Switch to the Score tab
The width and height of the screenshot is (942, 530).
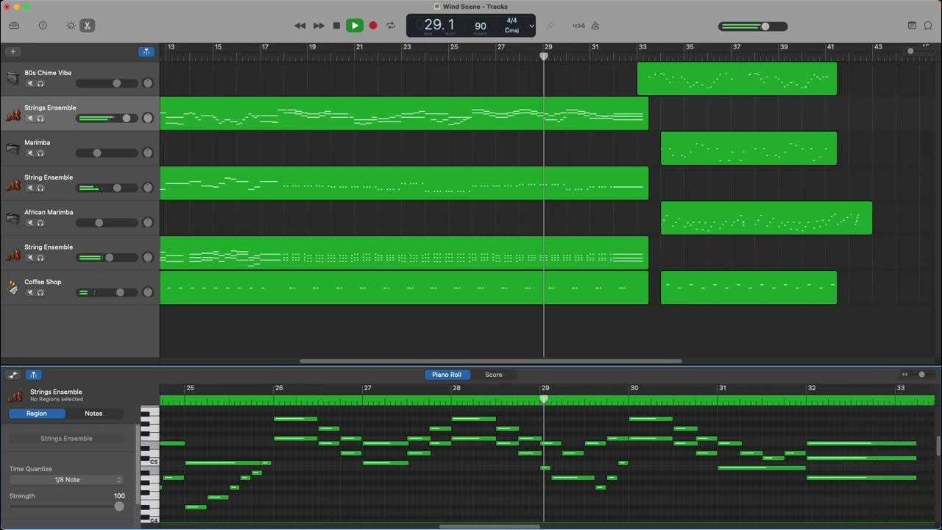[x=494, y=375]
